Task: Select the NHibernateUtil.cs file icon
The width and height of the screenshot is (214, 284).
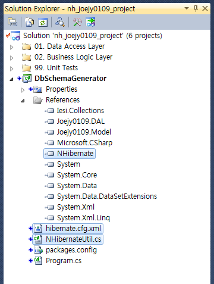Action: coord(37,239)
